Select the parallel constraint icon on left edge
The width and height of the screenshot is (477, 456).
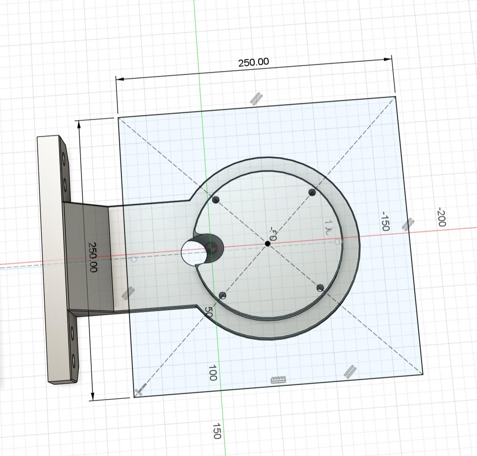[x=128, y=293]
